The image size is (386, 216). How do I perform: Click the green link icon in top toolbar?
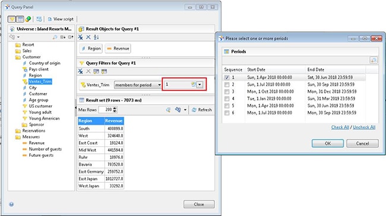point(28,19)
